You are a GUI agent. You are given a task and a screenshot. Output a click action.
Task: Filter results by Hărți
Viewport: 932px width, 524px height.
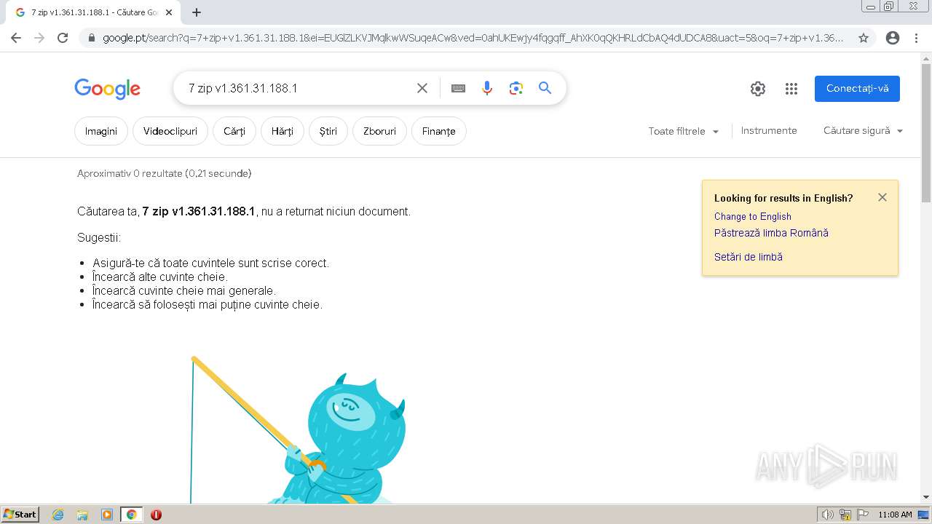(283, 131)
